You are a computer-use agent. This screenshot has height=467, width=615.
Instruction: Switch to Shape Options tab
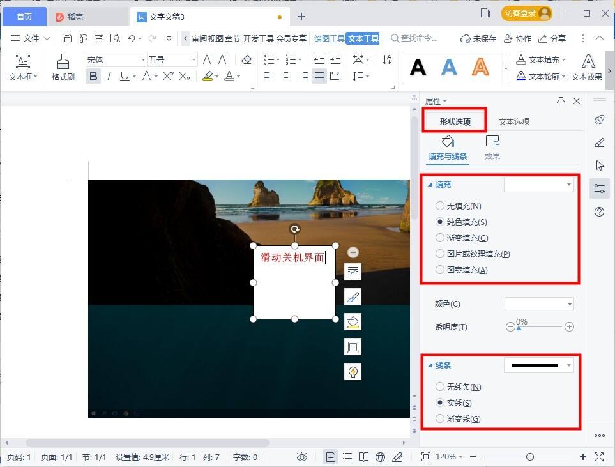point(455,121)
